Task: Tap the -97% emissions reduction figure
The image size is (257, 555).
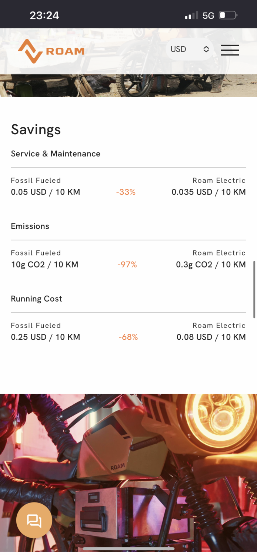Action: pos(127,265)
